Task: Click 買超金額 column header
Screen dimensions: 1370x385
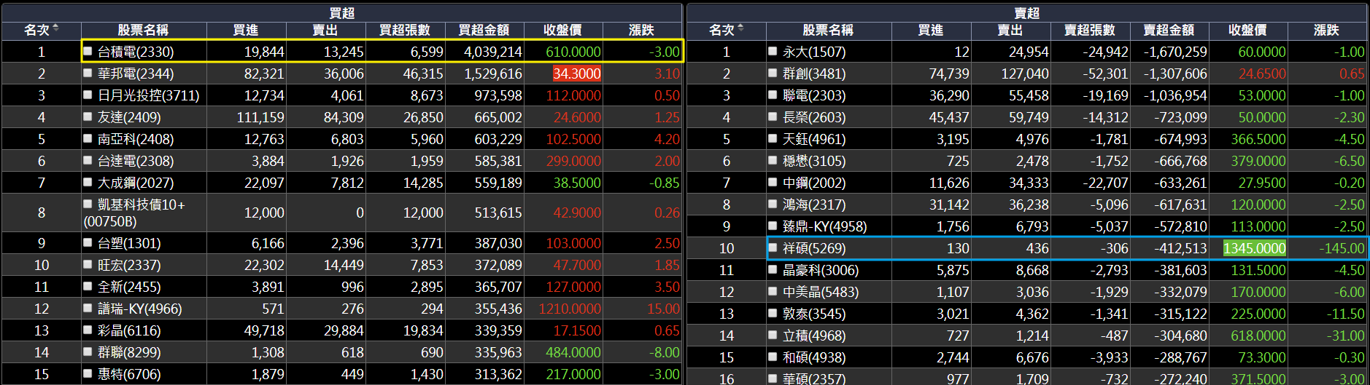Action: click(x=484, y=30)
